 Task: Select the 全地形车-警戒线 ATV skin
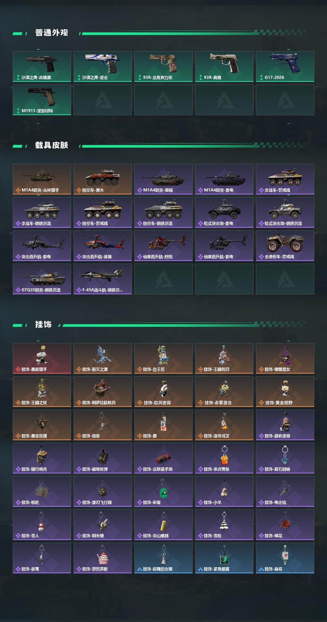point(285,246)
